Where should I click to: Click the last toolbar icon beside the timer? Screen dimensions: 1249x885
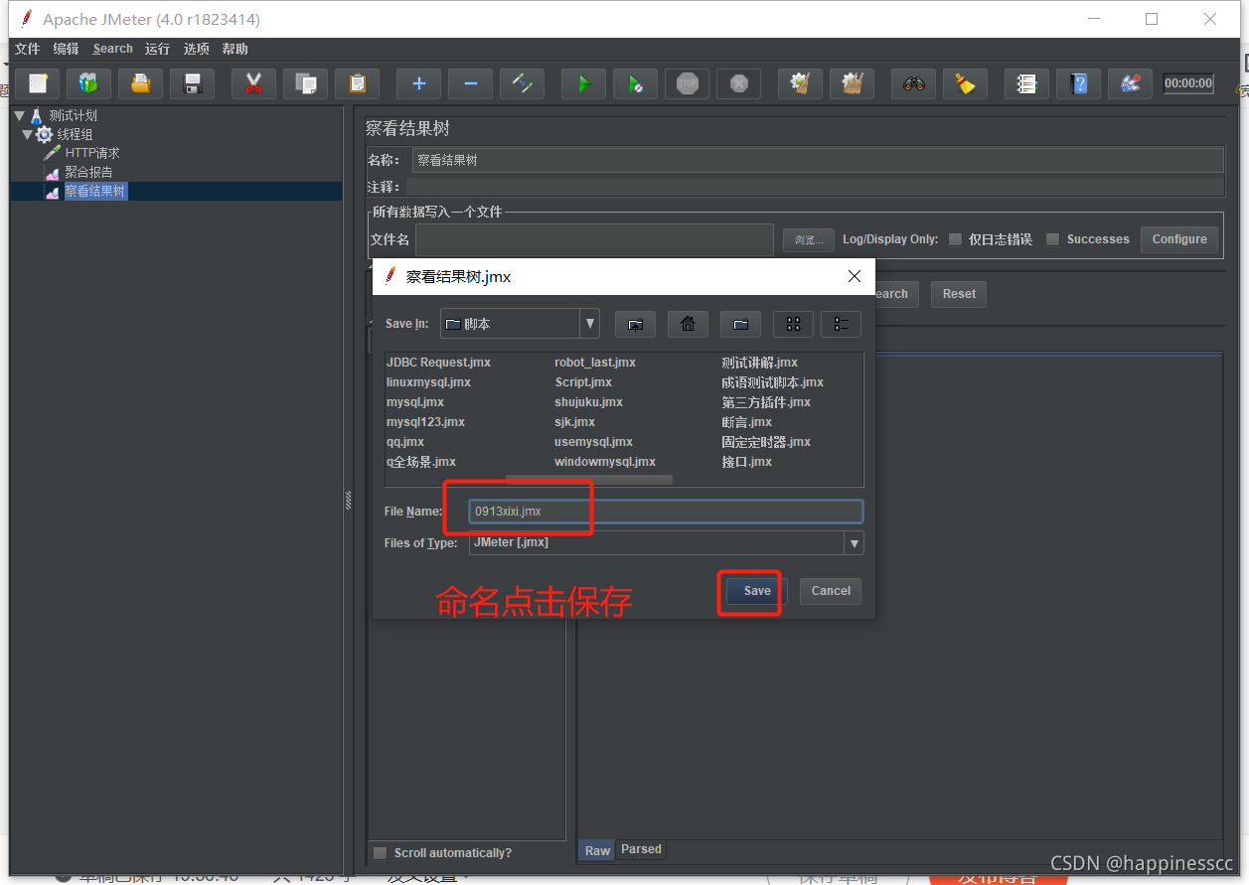point(1130,83)
